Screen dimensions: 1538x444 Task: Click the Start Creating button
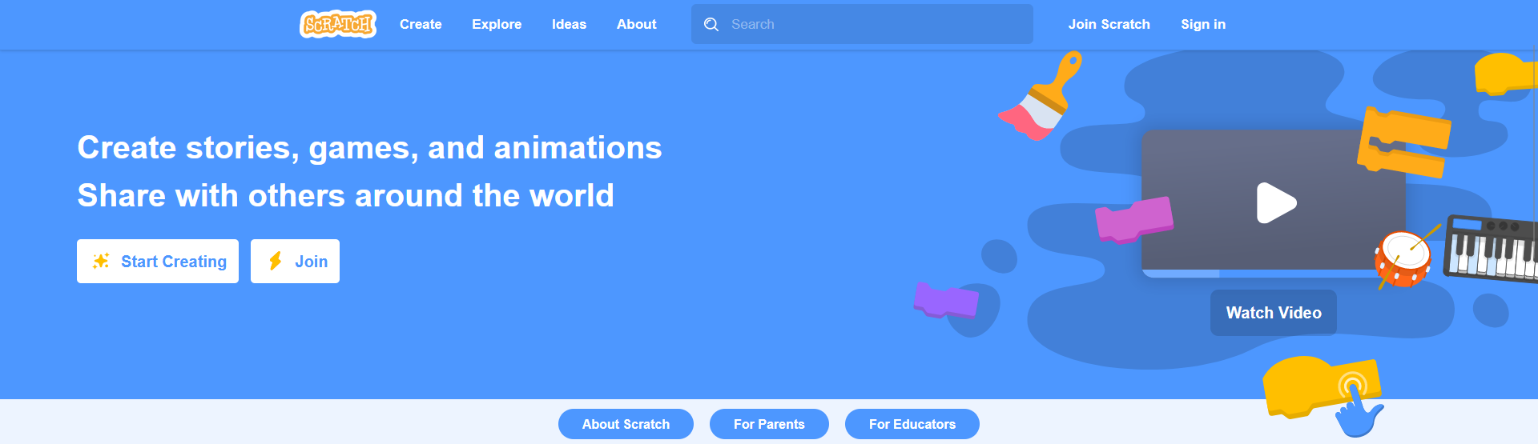click(x=158, y=261)
